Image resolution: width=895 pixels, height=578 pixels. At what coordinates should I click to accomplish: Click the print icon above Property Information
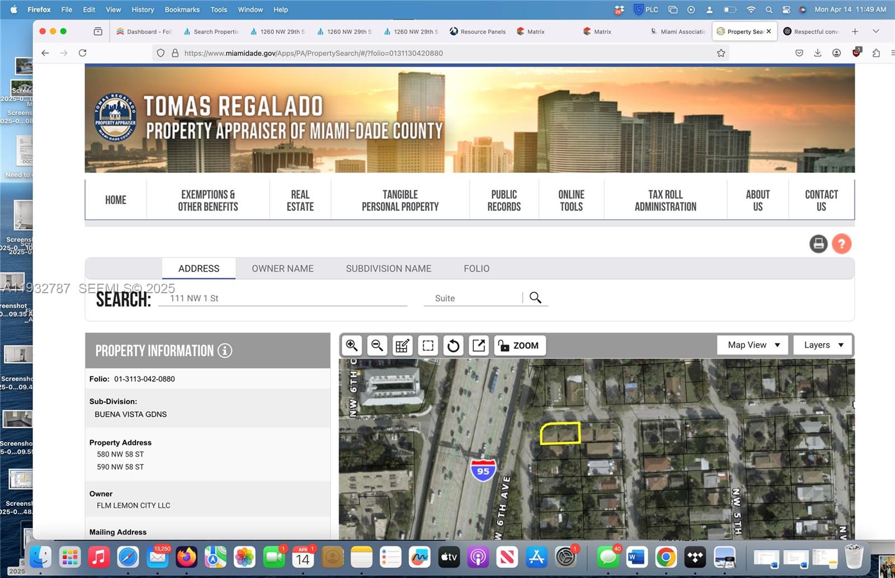818,243
